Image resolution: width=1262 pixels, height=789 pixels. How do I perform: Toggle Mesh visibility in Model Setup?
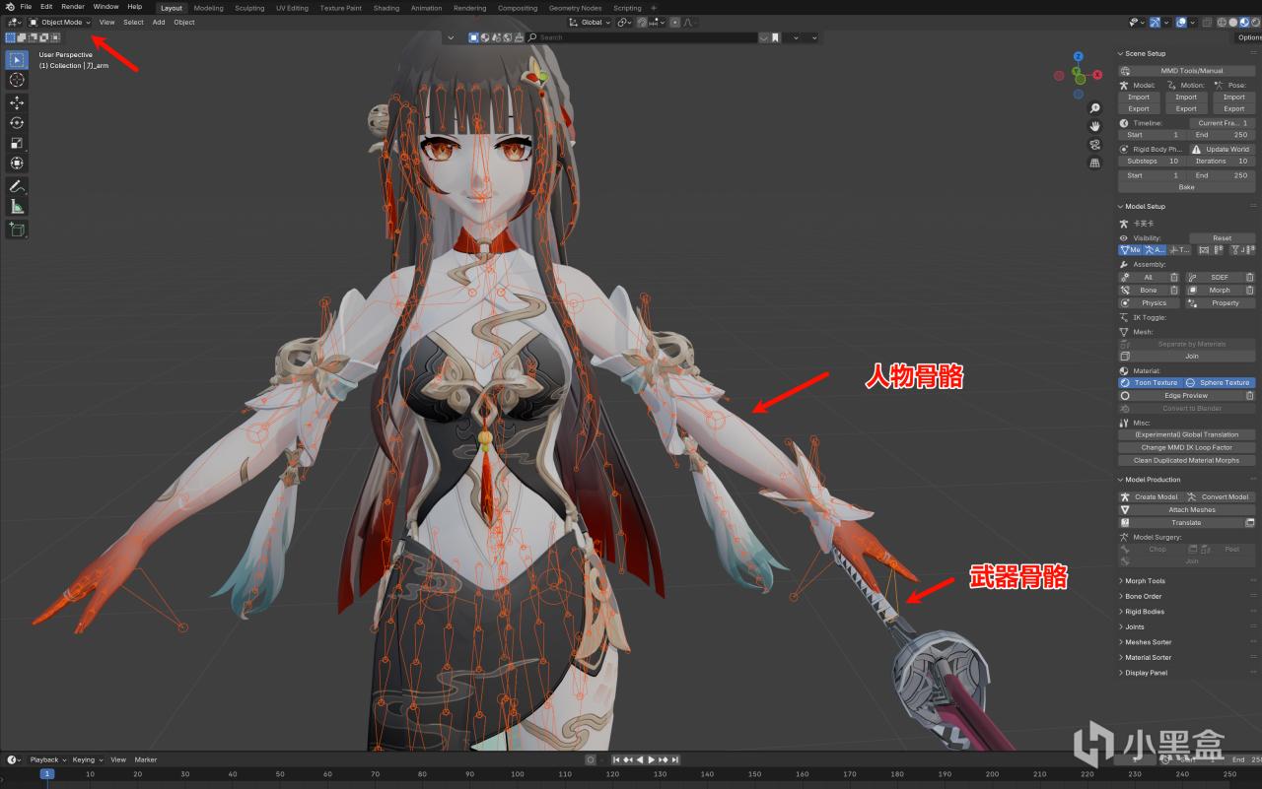[x=1130, y=250]
